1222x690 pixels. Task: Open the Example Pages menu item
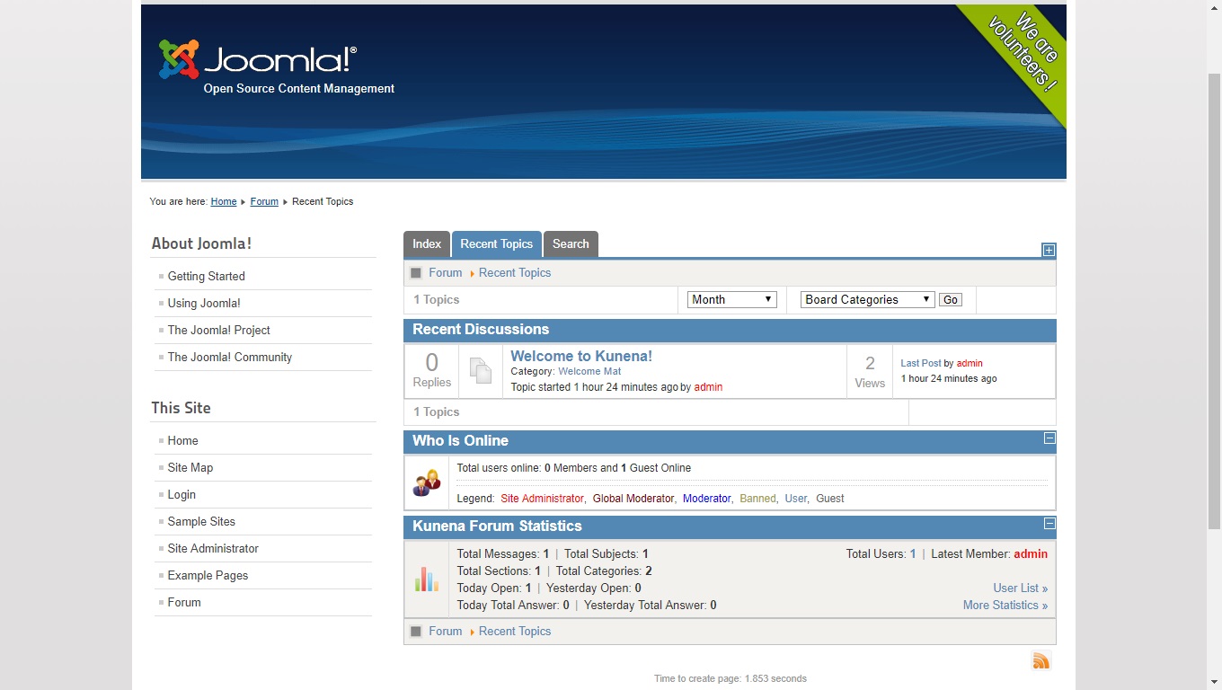click(208, 575)
